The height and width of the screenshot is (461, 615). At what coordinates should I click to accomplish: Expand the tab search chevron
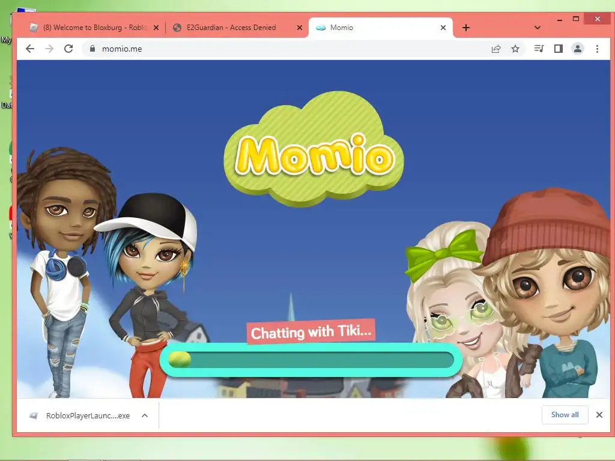click(538, 28)
